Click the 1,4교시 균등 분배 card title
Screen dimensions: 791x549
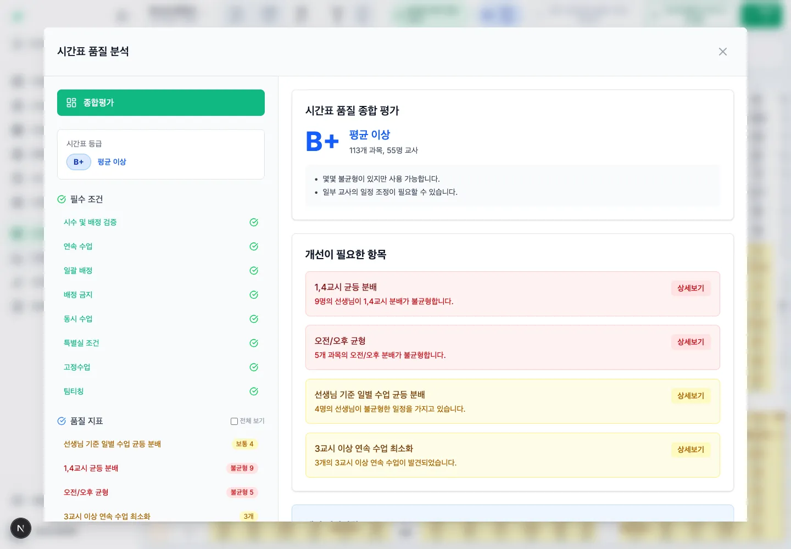pos(346,287)
